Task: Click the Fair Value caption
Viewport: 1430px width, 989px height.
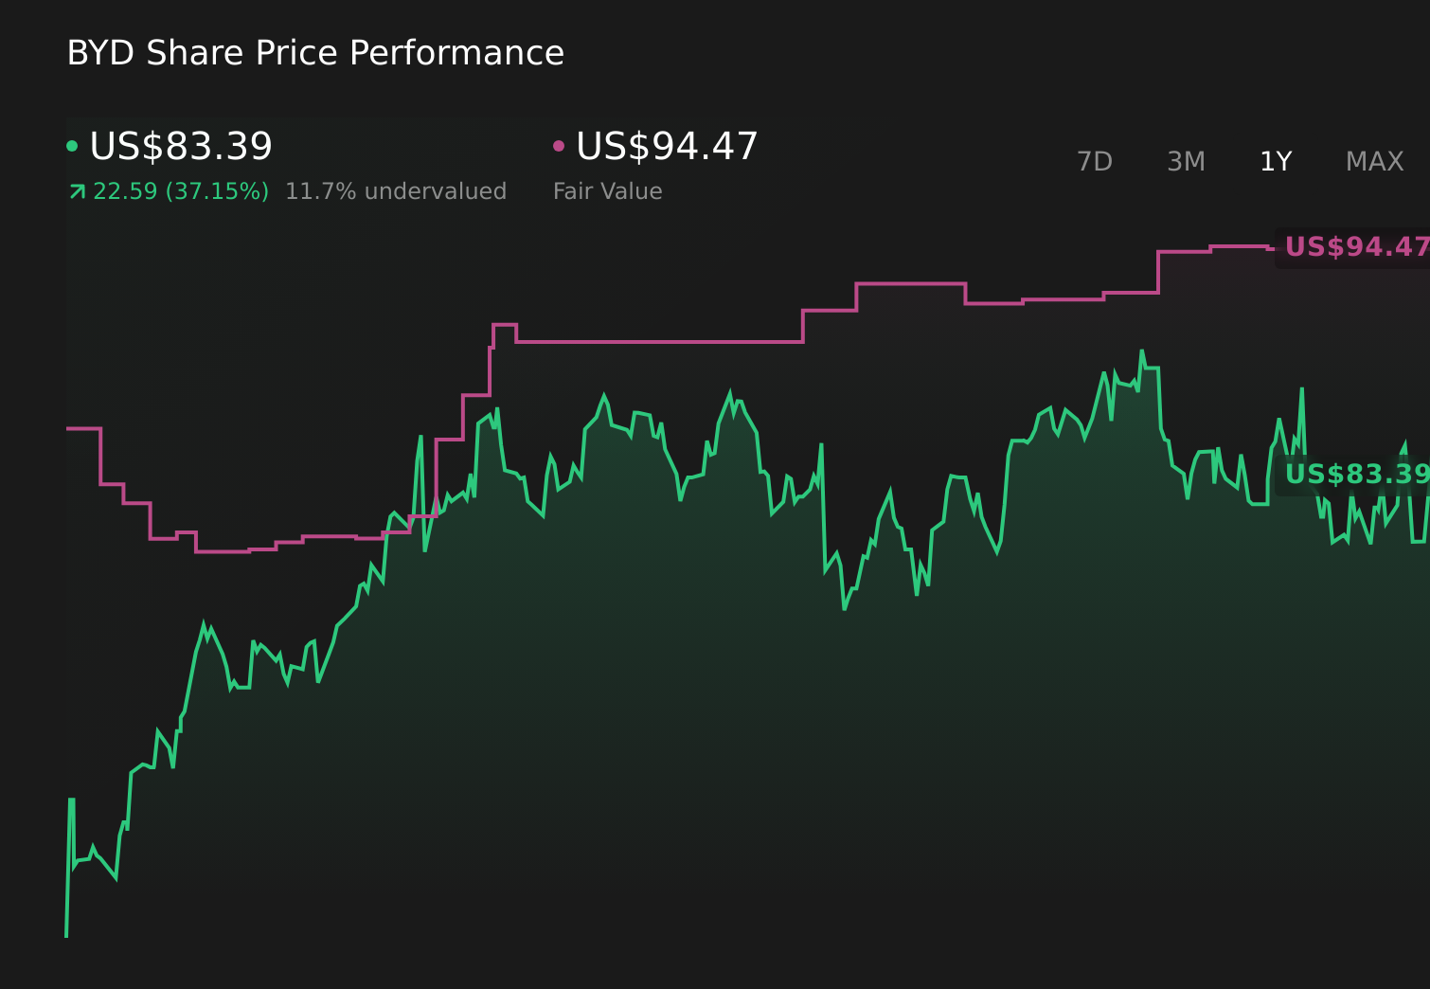Action: (x=607, y=190)
